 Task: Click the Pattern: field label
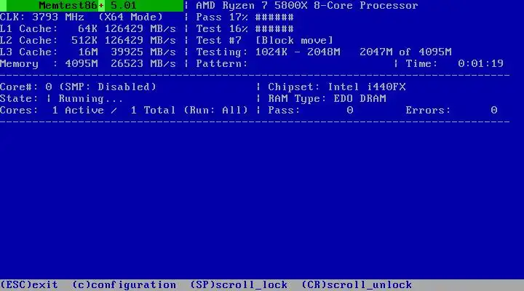coord(222,63)
